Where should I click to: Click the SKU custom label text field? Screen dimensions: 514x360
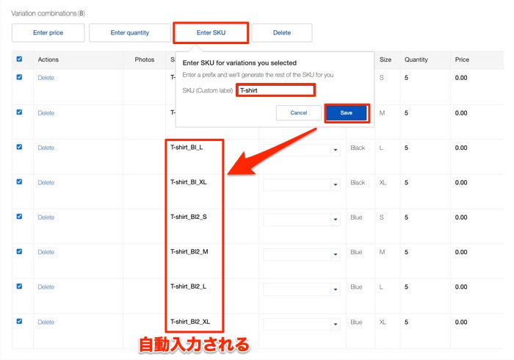tap(276, 90)
